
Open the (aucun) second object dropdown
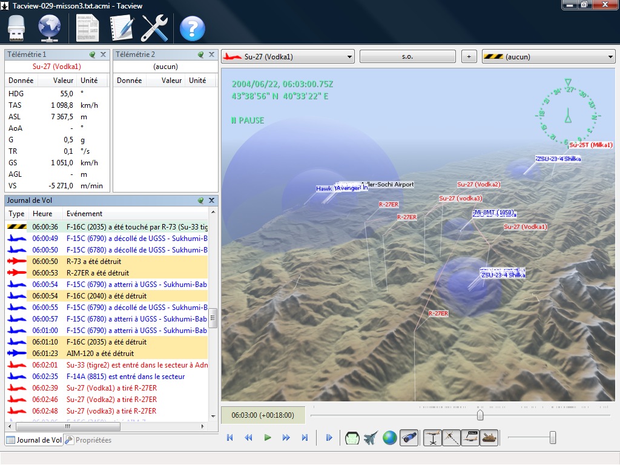[x=549, y=56]
